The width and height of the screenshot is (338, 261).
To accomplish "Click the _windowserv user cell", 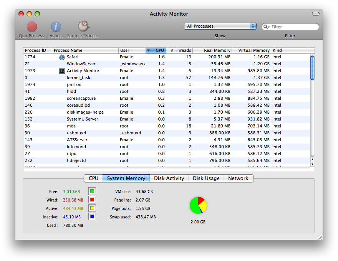I will click(x=133, y=64).
